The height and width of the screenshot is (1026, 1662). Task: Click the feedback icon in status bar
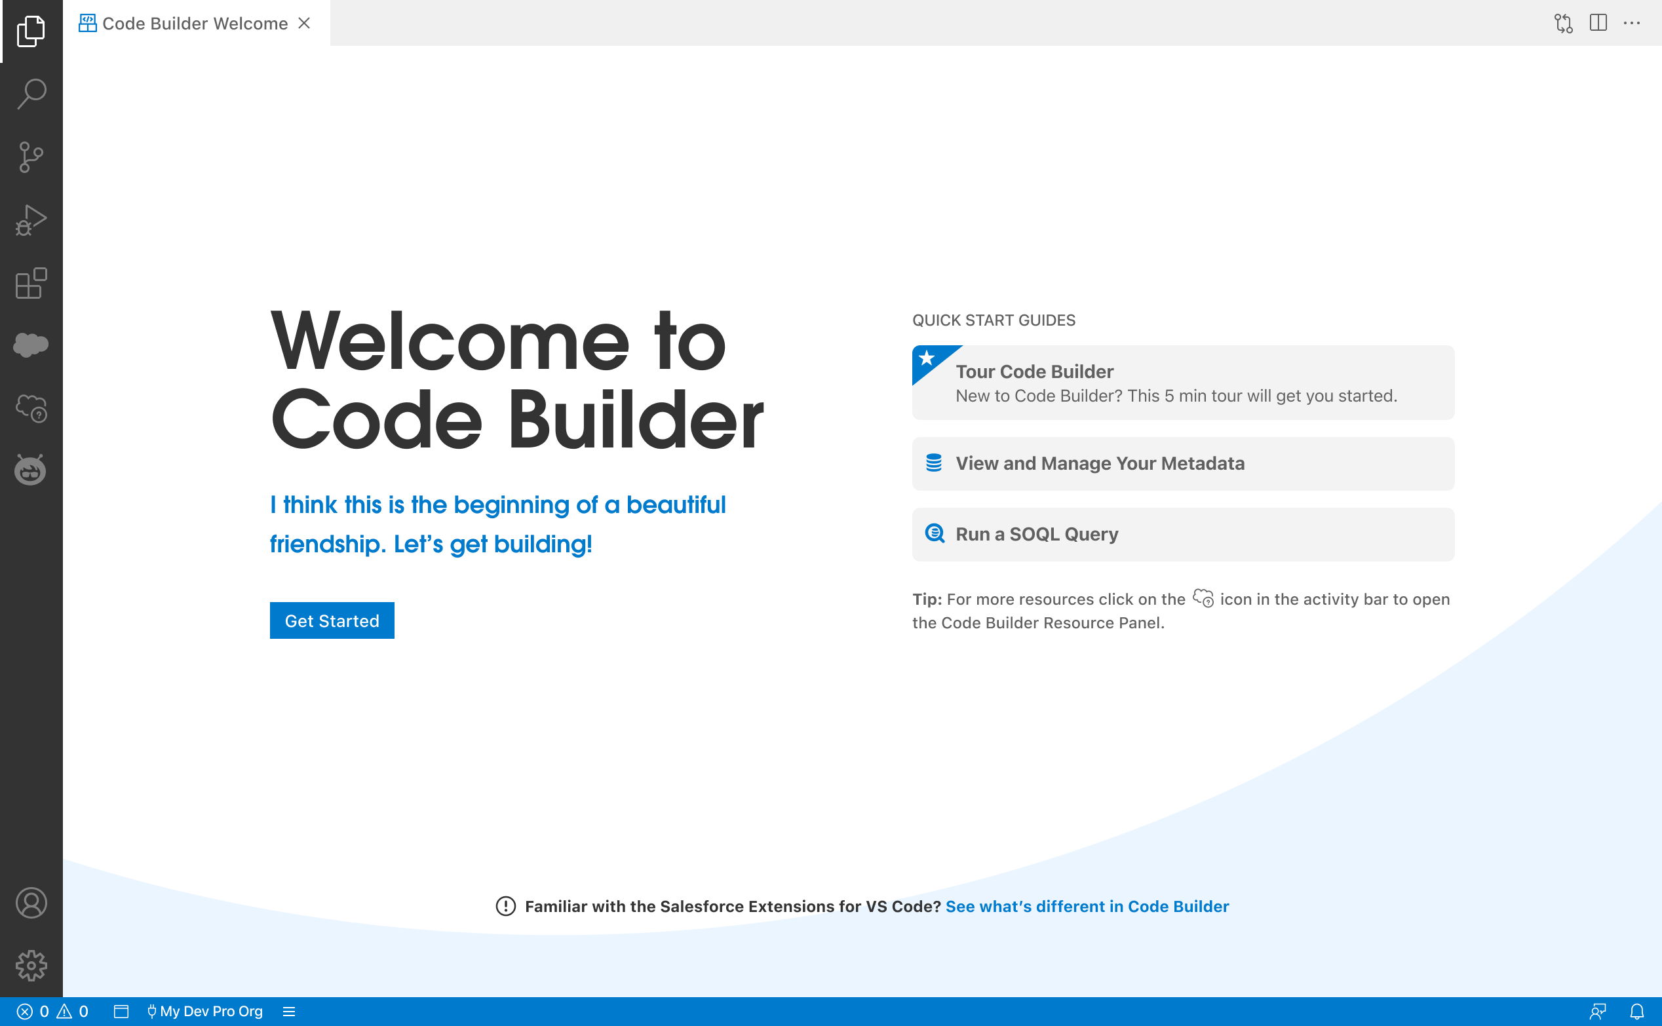pyautogui.click(x=1598, y=1011)
